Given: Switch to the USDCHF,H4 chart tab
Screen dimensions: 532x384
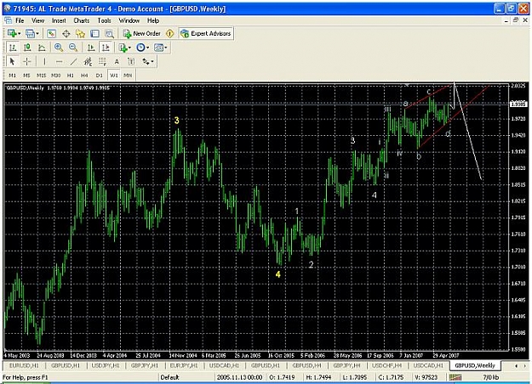Looking at the screenshot, I should pyautogui.click(x=386, y=365).
